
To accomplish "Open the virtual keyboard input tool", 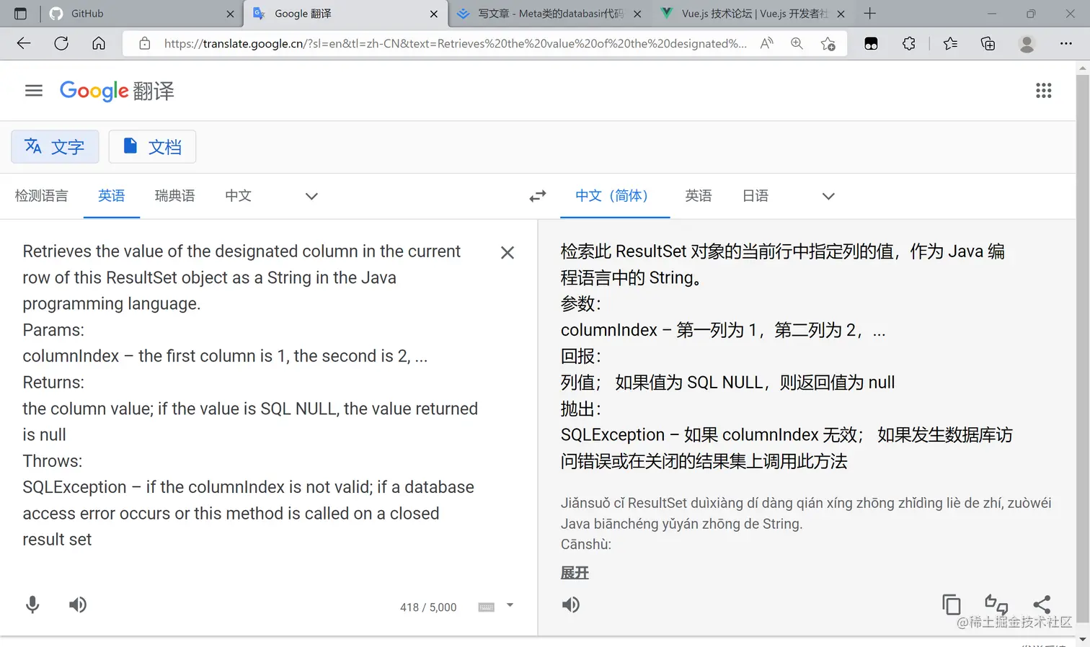I will click(x=487, y=607).
